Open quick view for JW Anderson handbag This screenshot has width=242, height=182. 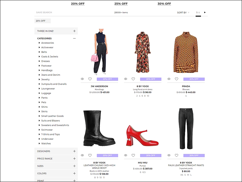pyautogui.click(x=82, y=79)
